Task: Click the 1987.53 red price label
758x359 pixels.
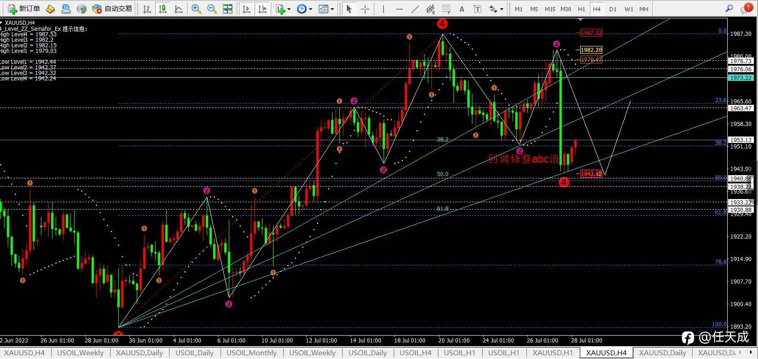Action: pos(591,33)
